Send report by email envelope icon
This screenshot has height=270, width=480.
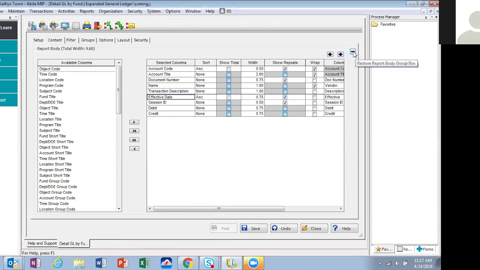[x=130, y=25]
